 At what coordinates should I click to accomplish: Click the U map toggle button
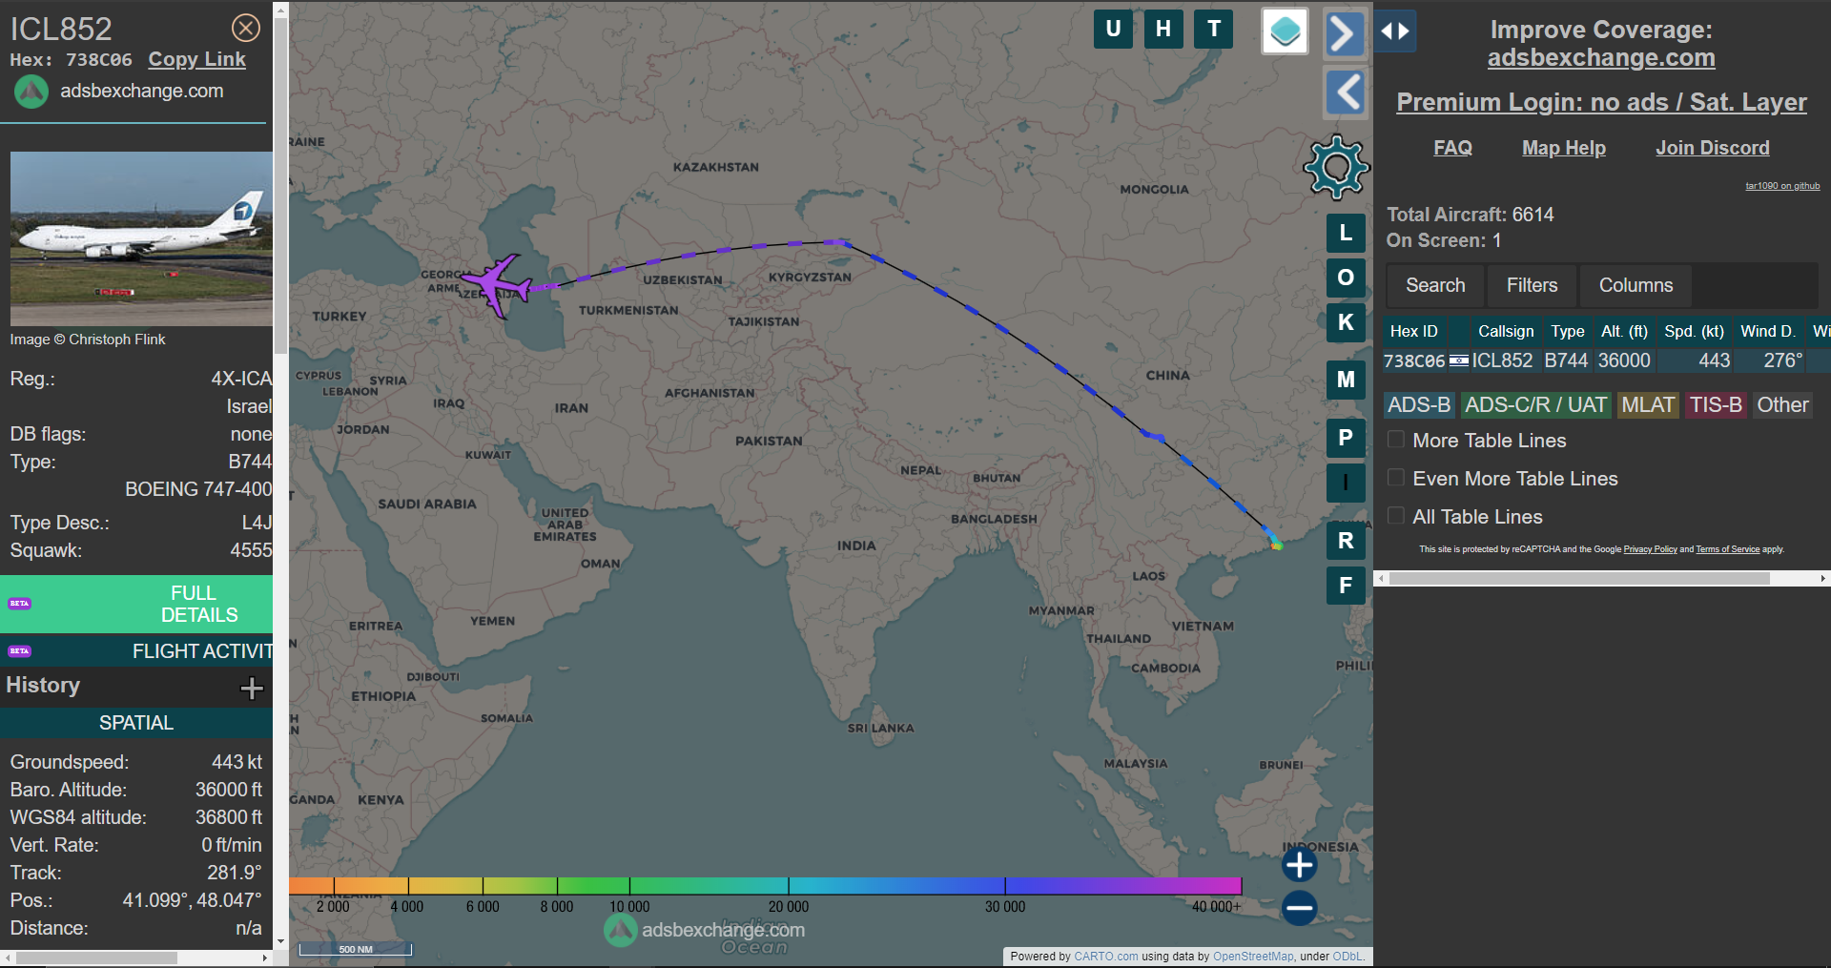pyautogui.click(x=1113, y=29)
